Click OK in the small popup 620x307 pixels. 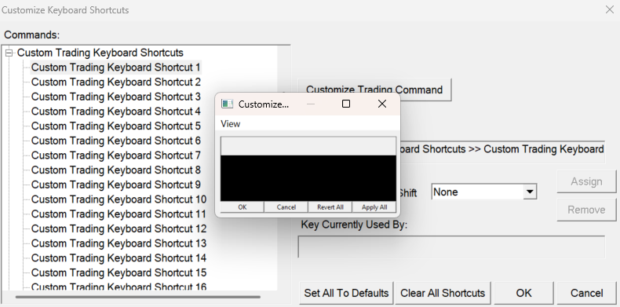coord(243,207)
